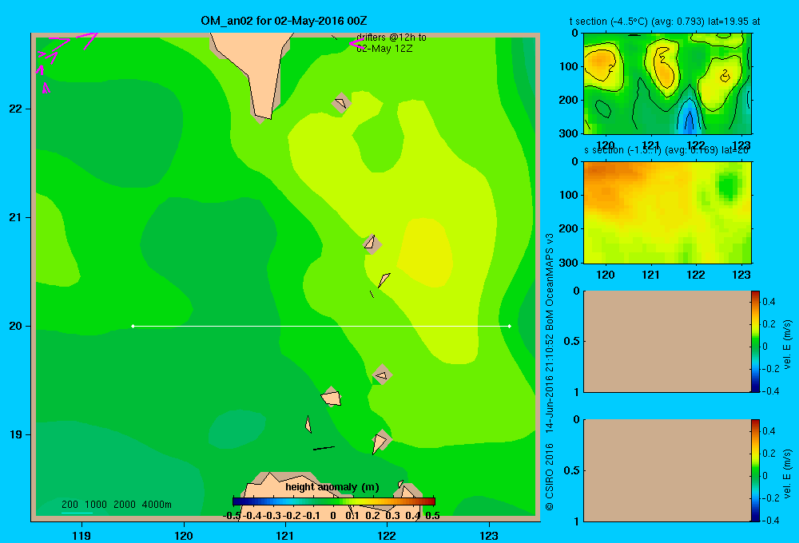Click the "200" depth contour legend entry

click(70, 505)
